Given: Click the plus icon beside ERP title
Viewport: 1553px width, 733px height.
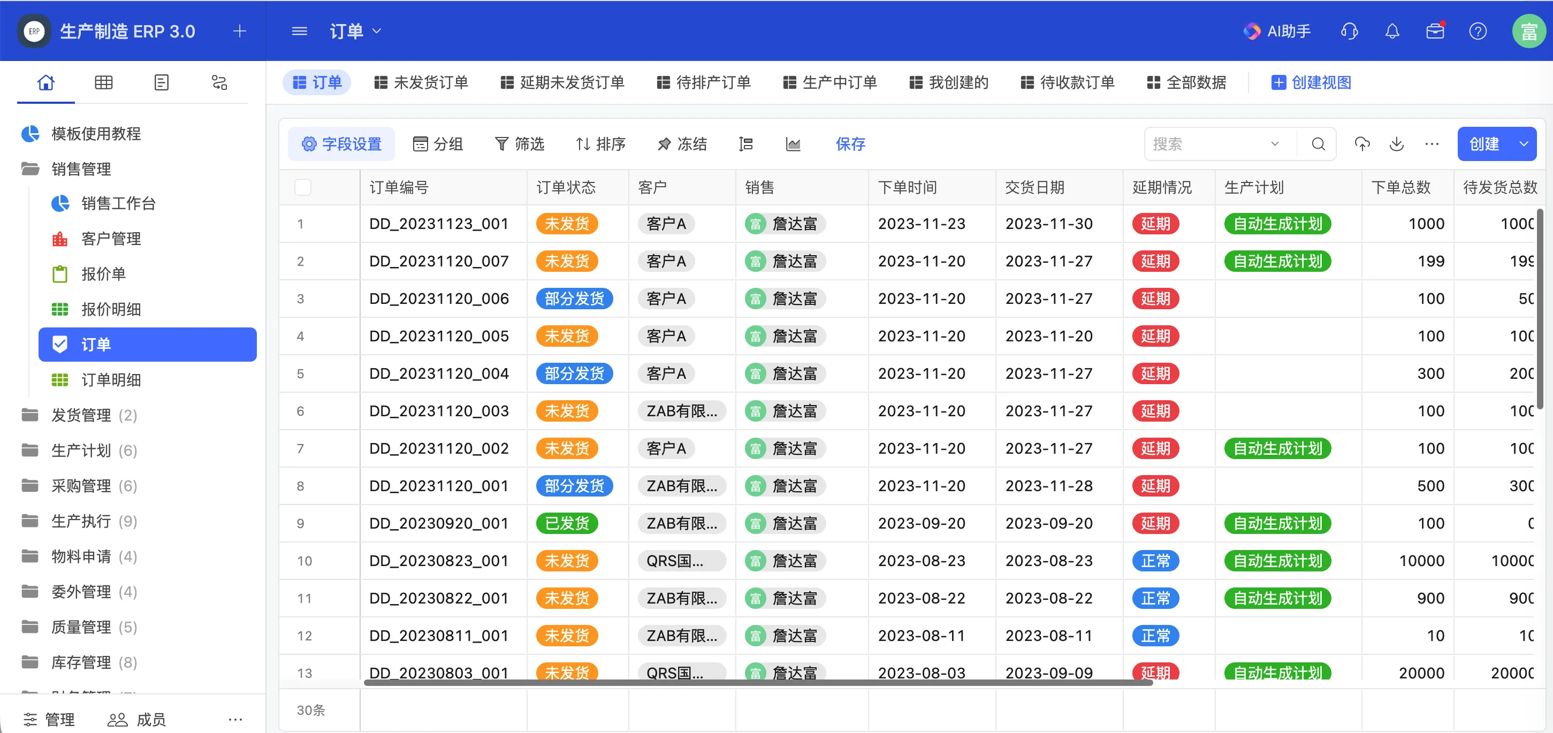Looking at the screenshot, I should coord(239,32).
